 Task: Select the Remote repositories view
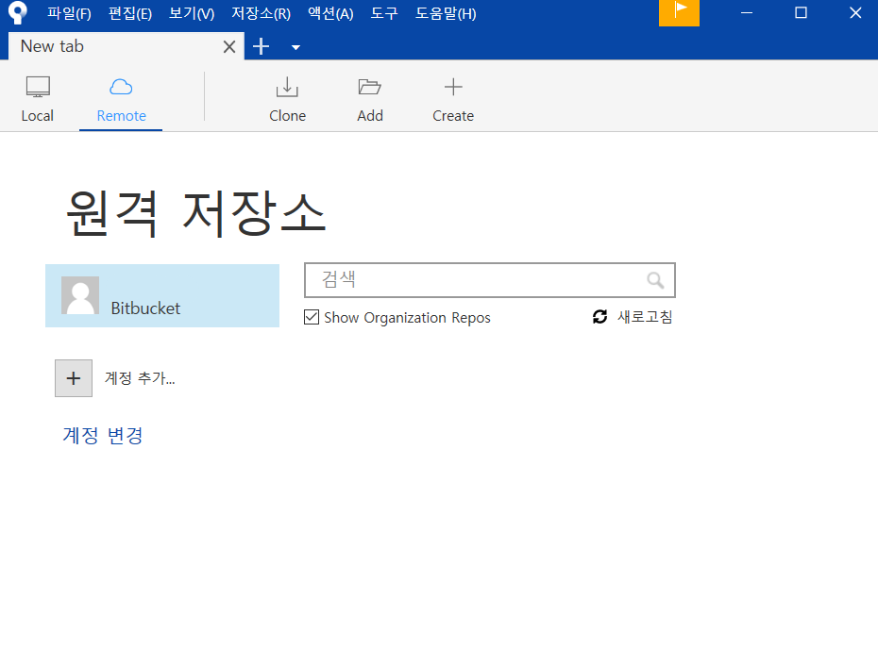tap(121, 100)
